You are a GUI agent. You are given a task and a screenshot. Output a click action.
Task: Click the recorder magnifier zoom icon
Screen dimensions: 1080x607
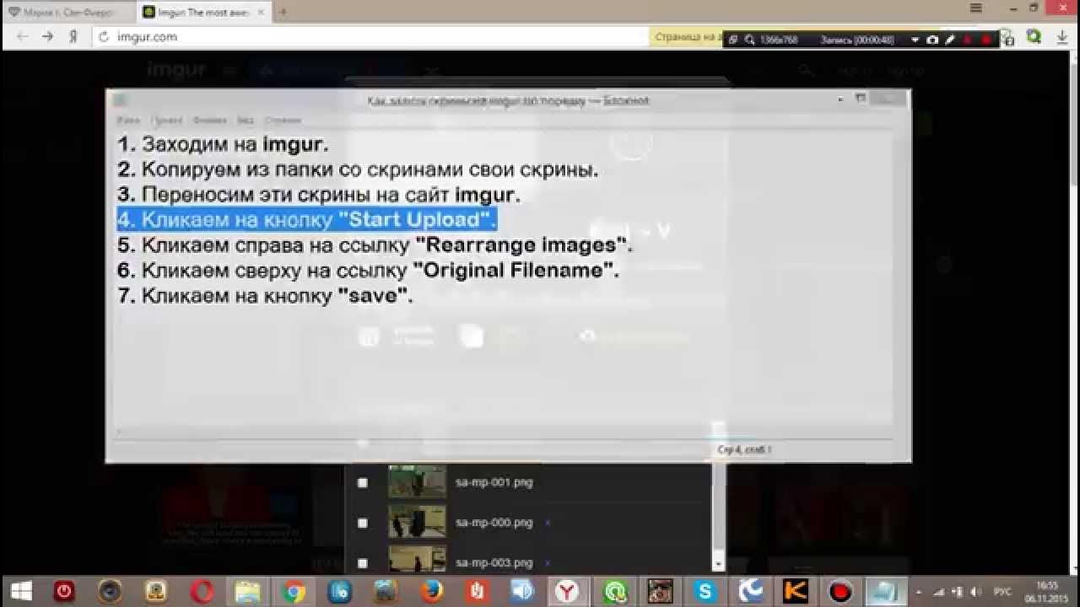click(749, 40)
